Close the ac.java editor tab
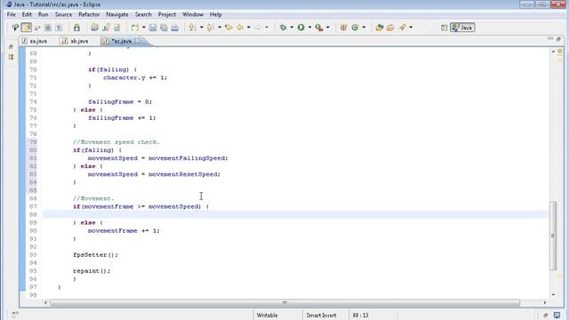Screen dimensions: 569x320 [138, 41]
